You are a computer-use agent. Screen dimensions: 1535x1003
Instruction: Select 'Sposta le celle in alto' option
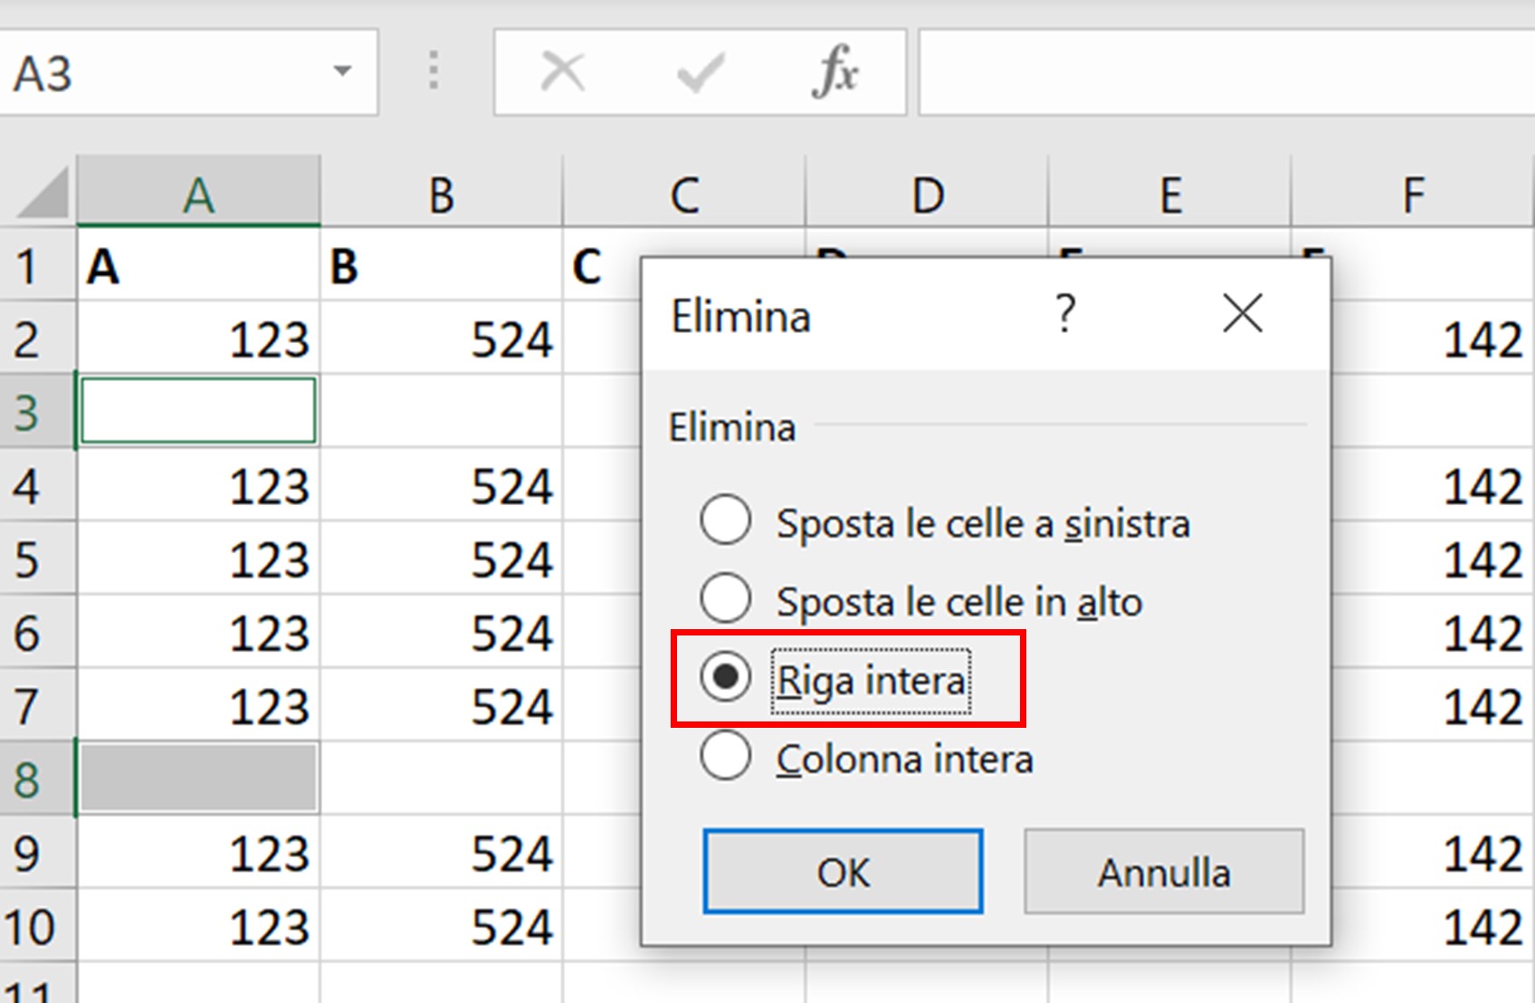click(x=921, y=600)
